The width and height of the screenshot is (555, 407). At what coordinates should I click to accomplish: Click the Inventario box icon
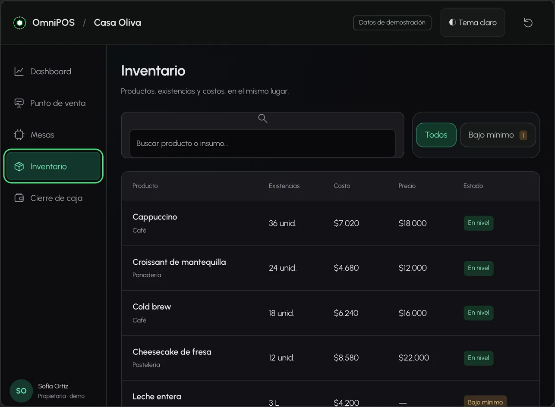(x=19, y=166)
